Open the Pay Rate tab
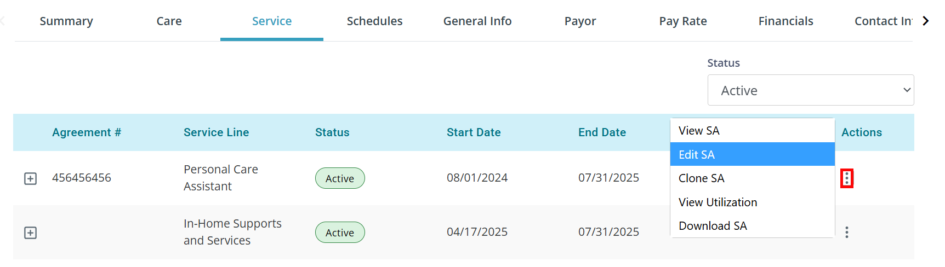 (x=683, y=21)
